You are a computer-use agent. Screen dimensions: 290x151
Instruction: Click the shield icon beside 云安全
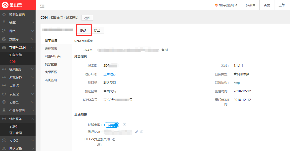4,102
